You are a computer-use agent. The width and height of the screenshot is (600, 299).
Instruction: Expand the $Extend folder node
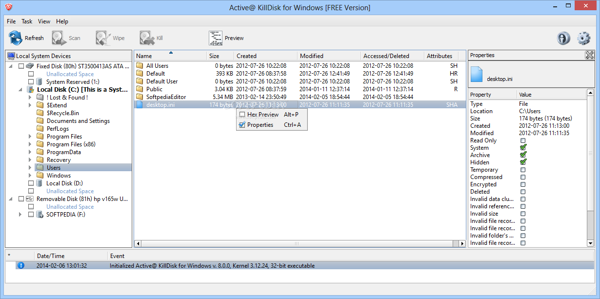pos(30,105)
